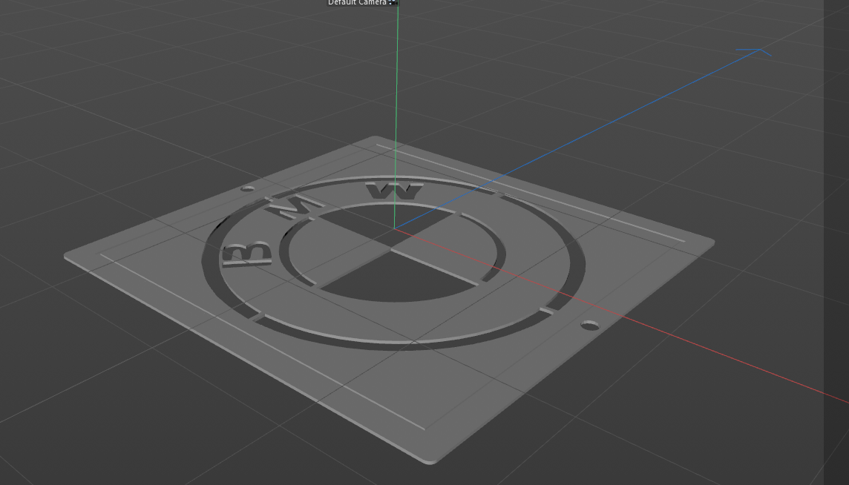Click the plate's far back rounded corner

tap(376, 139)
